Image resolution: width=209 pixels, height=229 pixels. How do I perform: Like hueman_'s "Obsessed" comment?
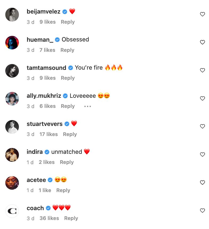point(202,42)
